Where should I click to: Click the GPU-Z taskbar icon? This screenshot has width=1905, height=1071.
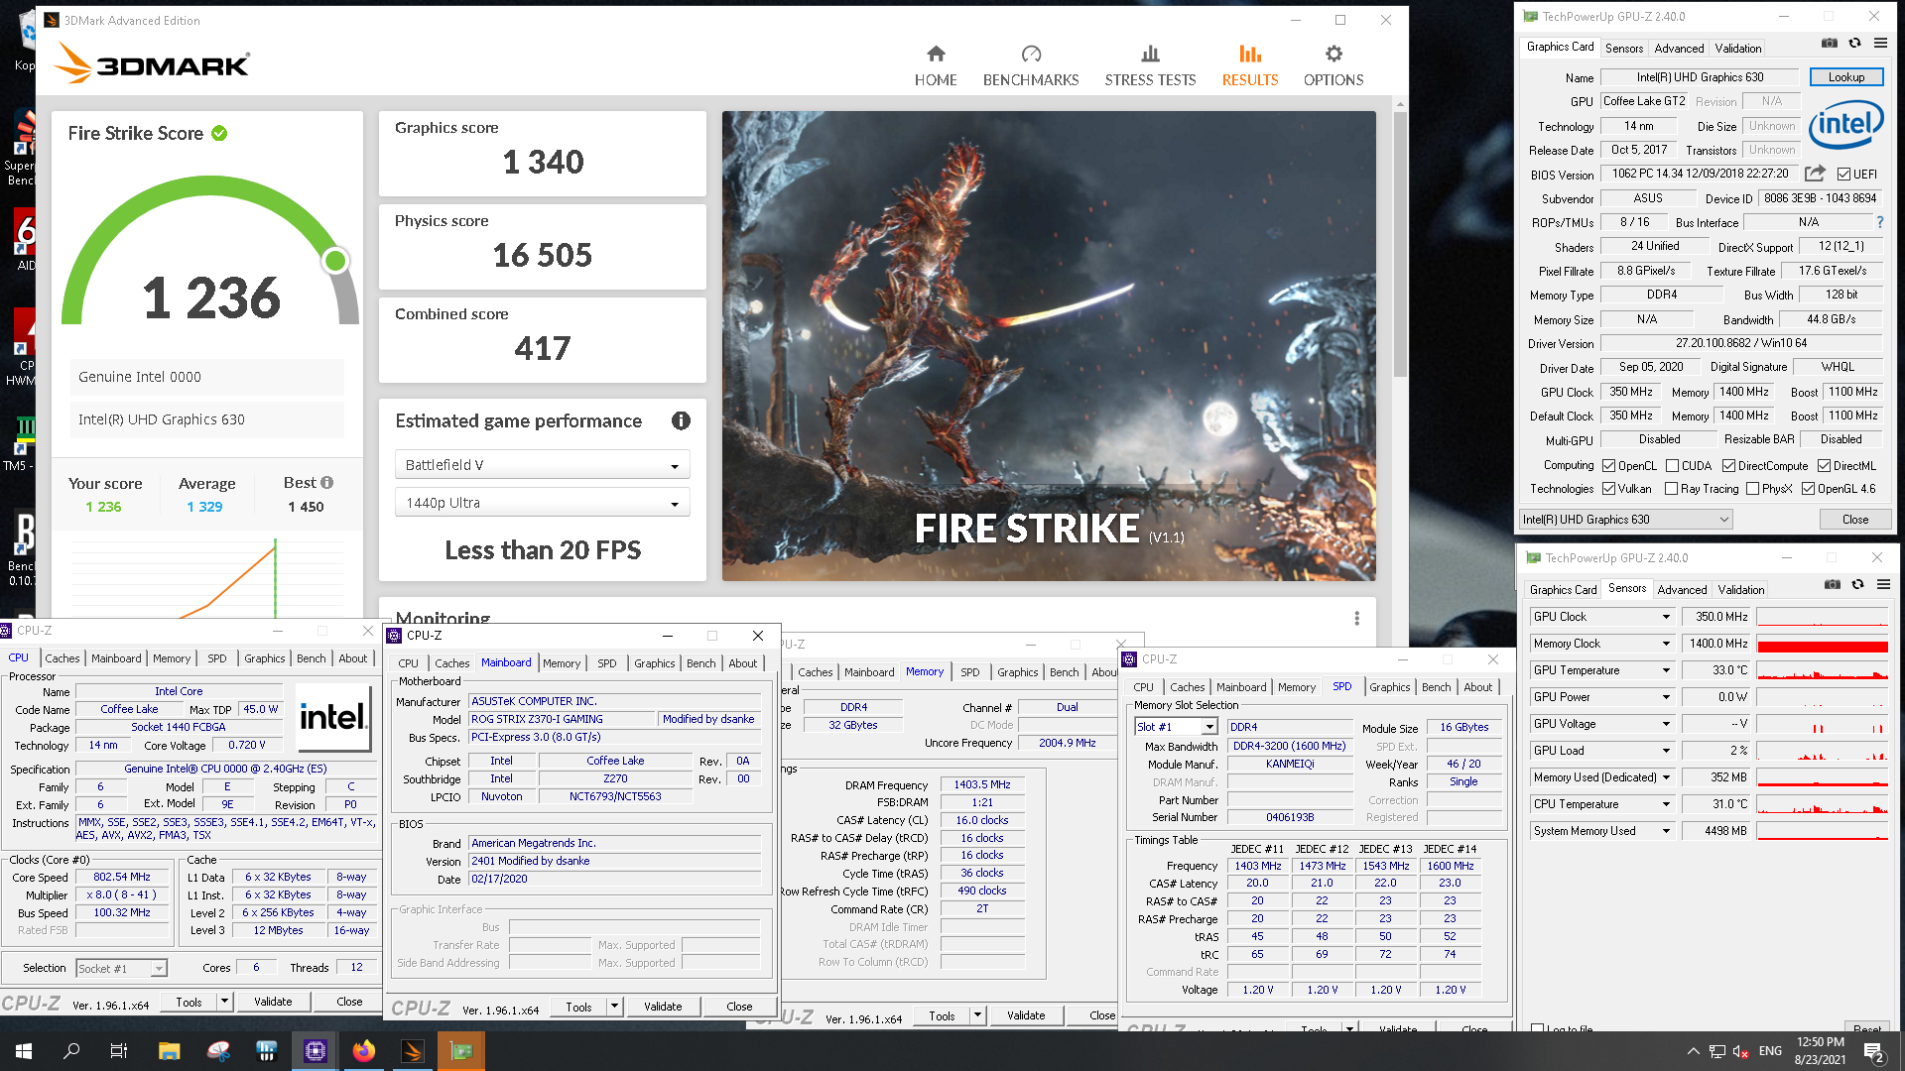click(461, 1051)
